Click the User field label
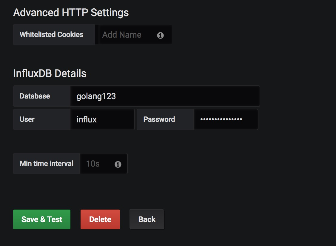The width and height of the screenshot is (336, 246). [27, 119]
